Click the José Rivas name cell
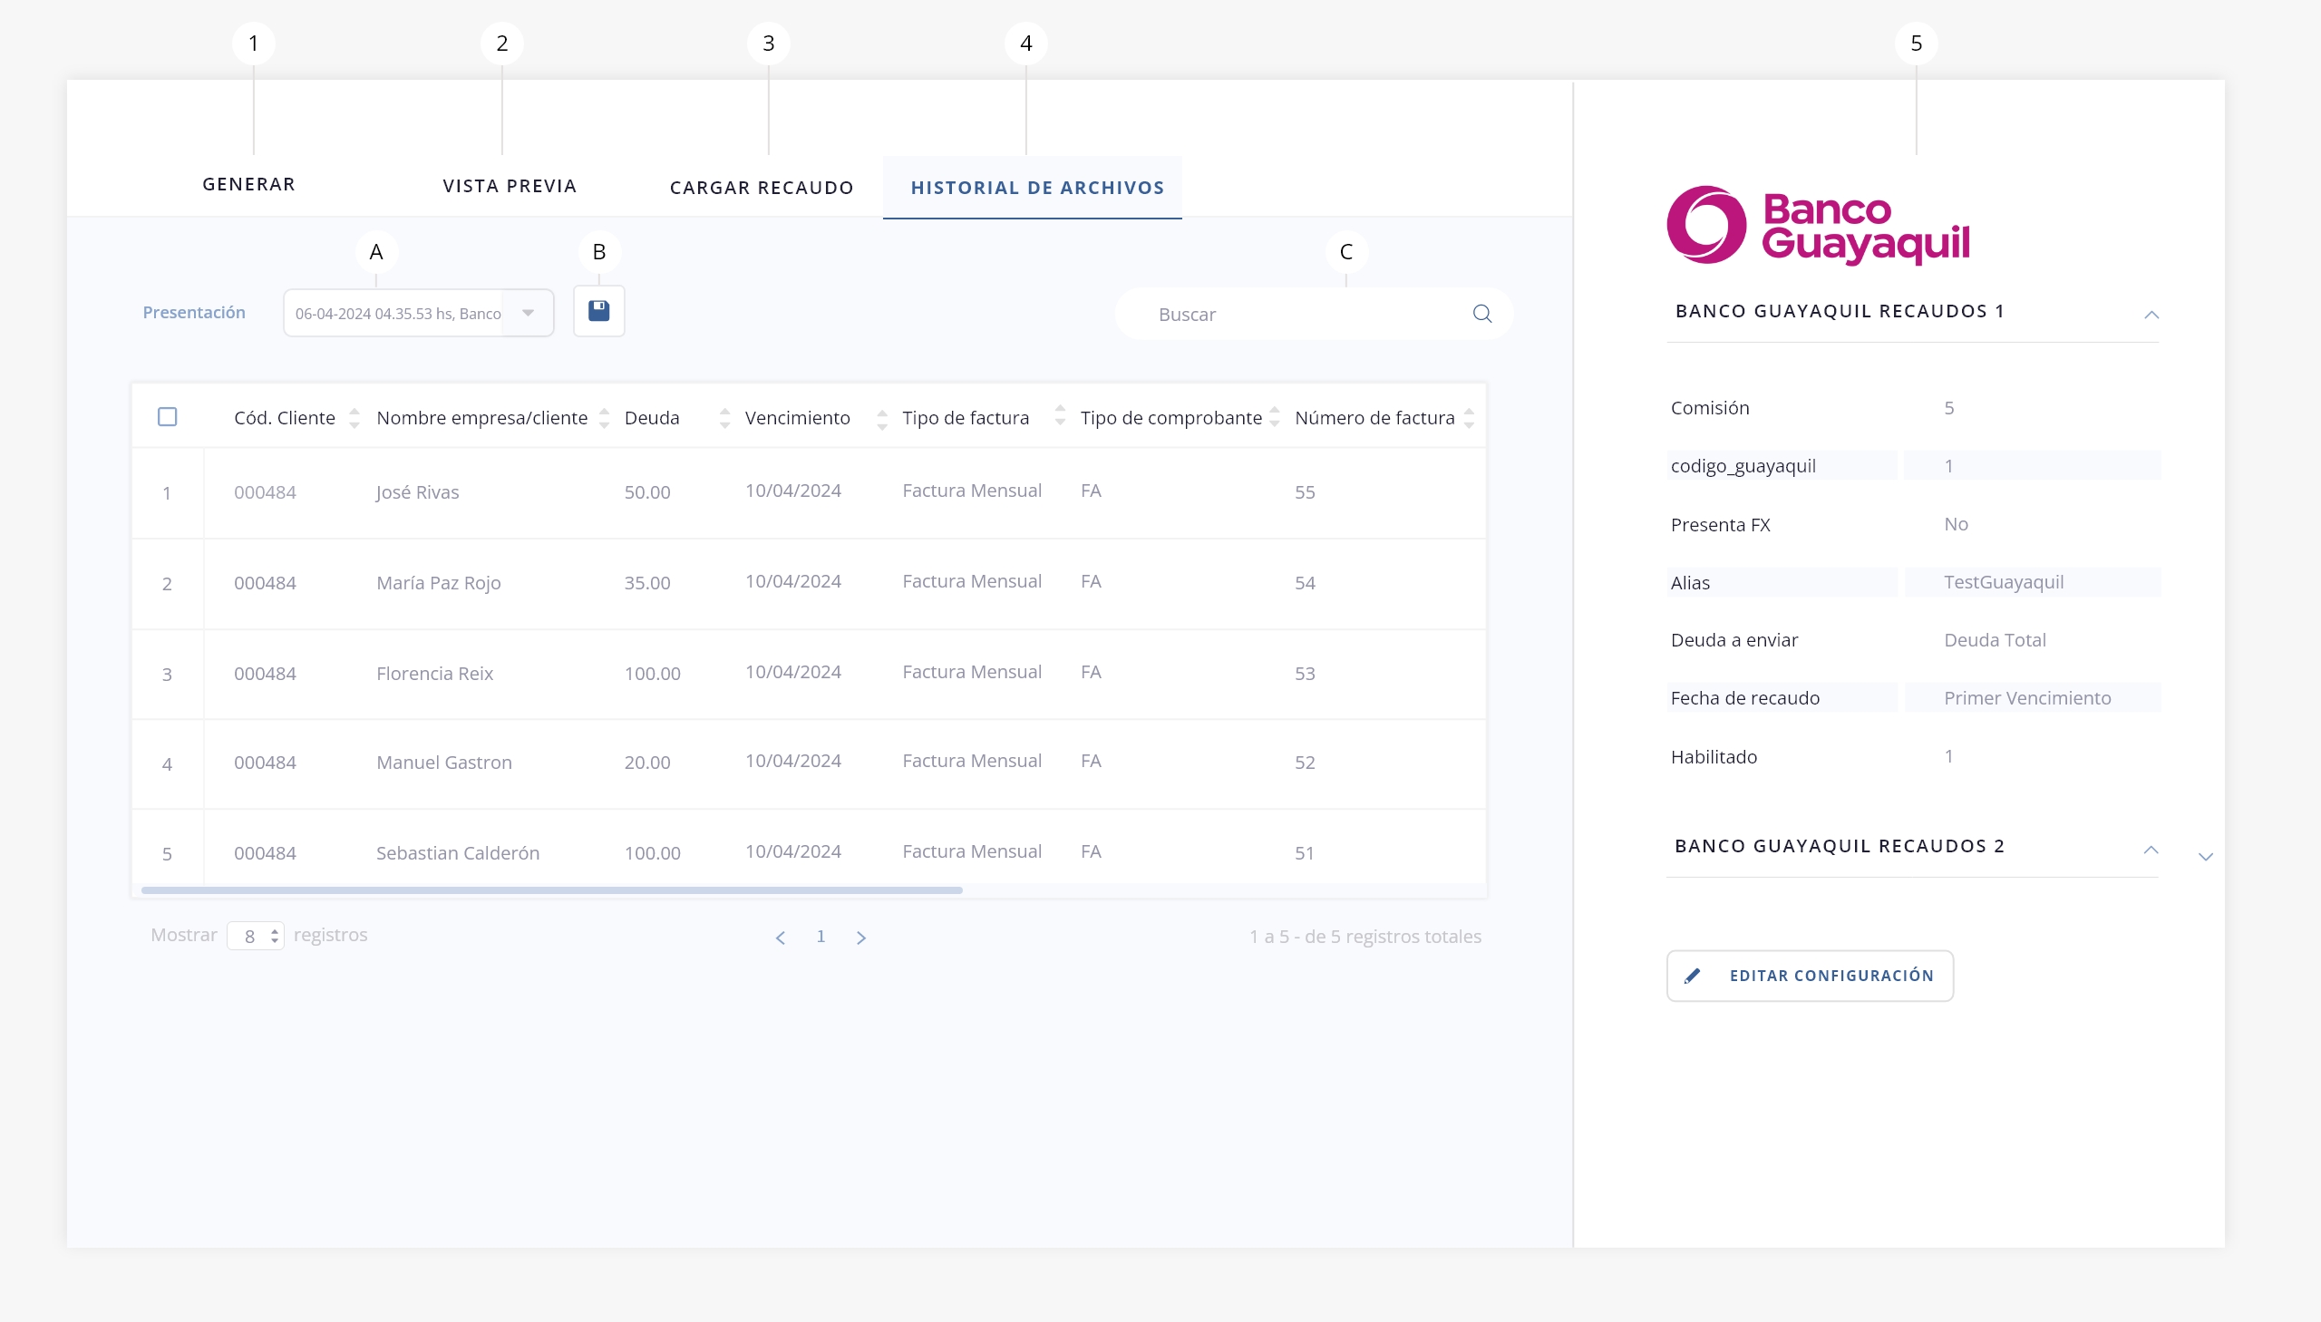The width and height of the screenshot is (2321, 1322). click(418, 492)
